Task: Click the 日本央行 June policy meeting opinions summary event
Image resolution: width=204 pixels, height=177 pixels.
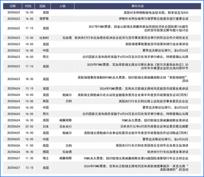Action: (x=154, y=127)
